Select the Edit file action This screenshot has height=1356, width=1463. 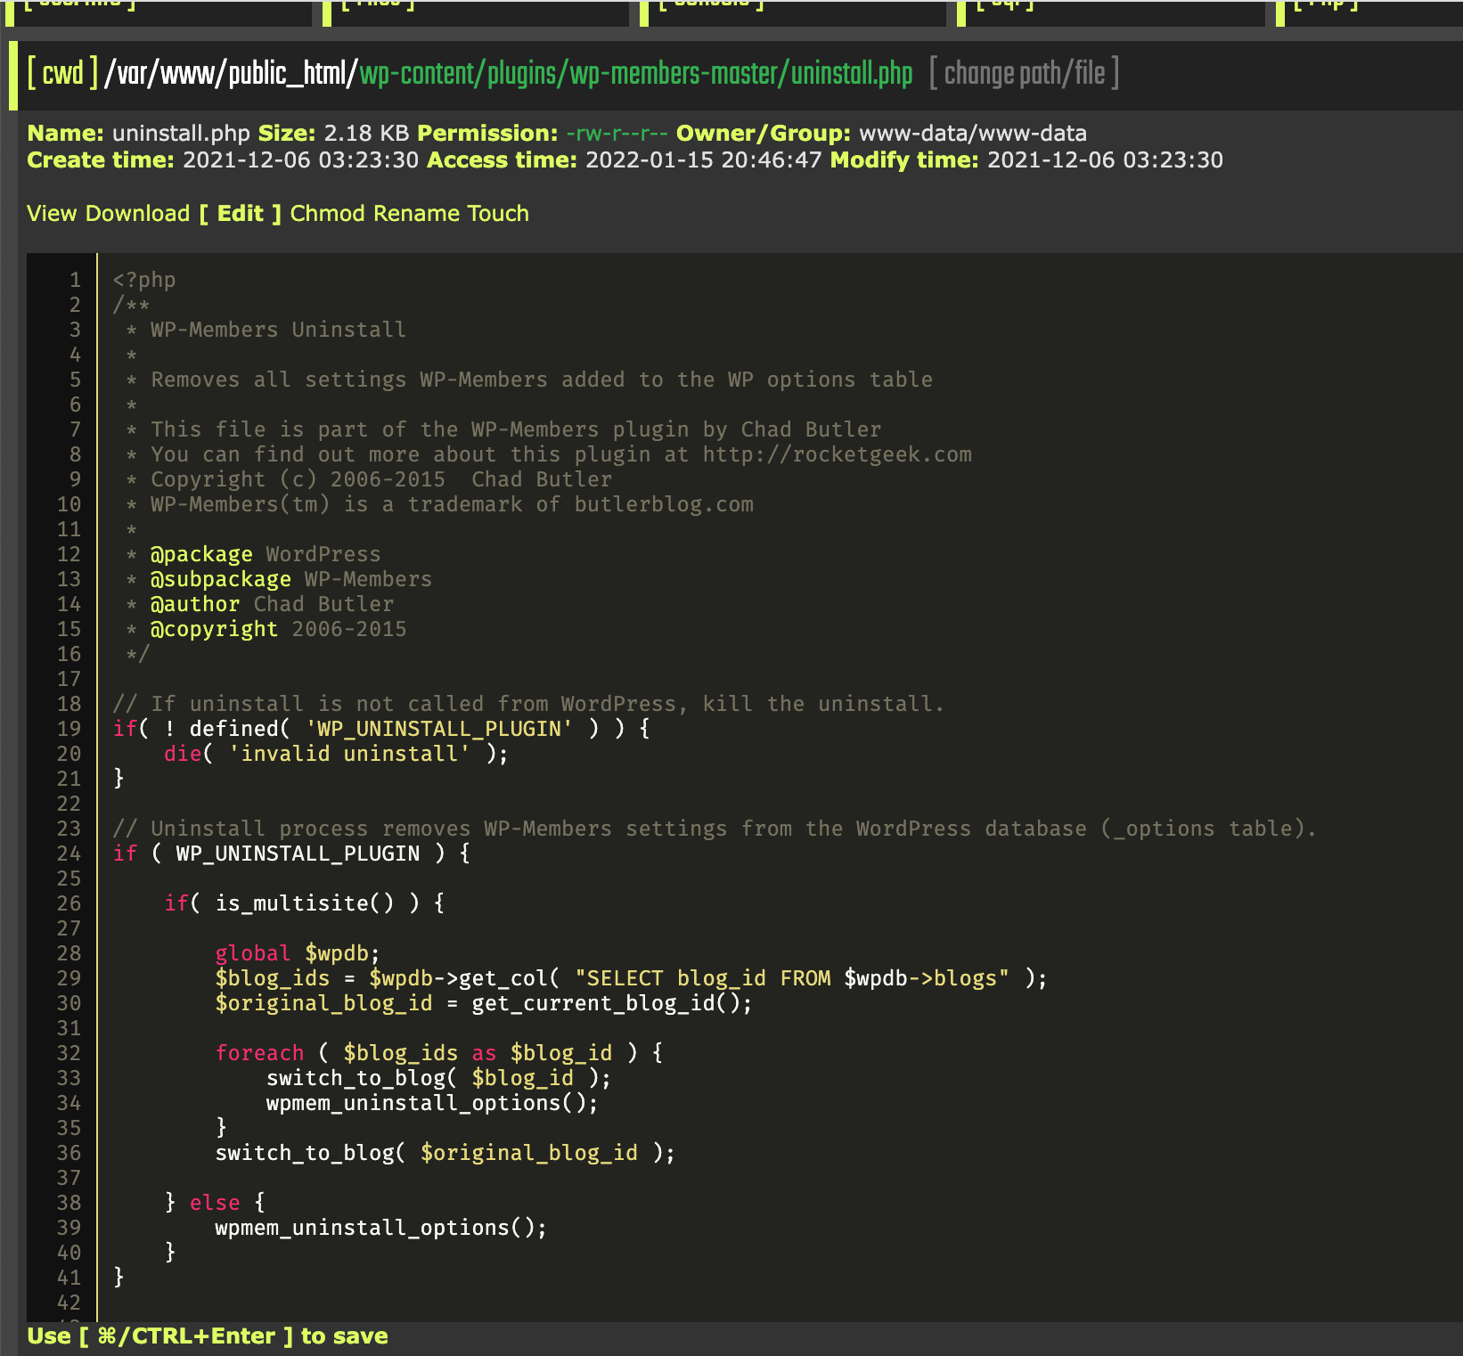(x=240, y=214)
